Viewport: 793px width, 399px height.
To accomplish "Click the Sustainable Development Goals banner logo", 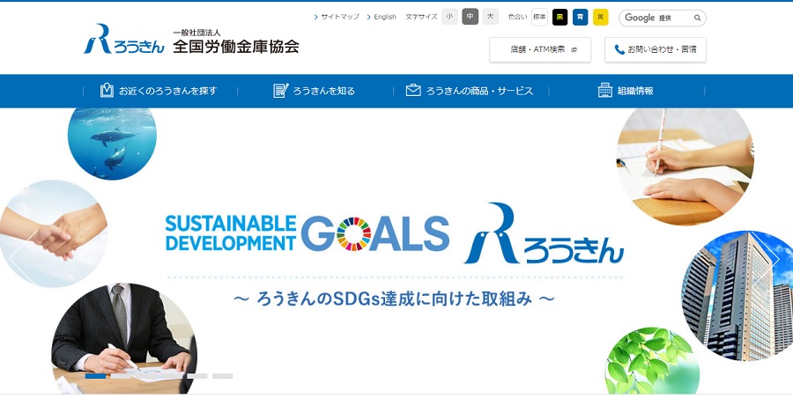I will 307,233.
